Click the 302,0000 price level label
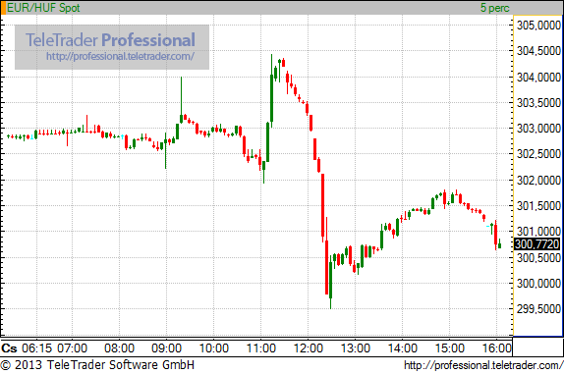Viewport: 564px width, 374px height. coord(538,181)
